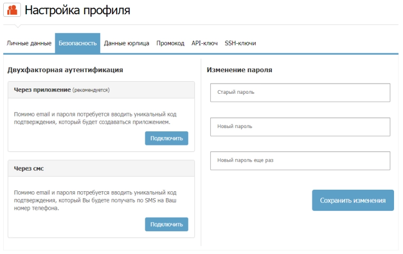
Task: Open the Личные данные tab
Action: pos(29,43)
